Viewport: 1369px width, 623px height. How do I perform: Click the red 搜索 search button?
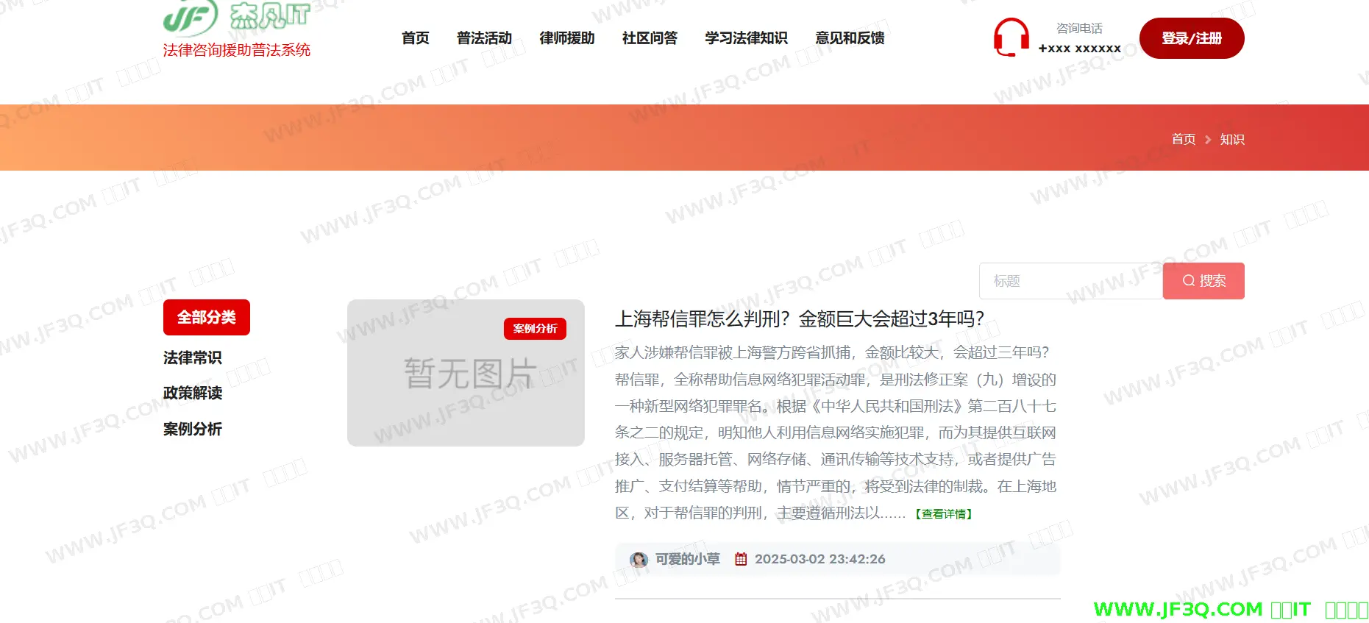tap(1203, 281)
